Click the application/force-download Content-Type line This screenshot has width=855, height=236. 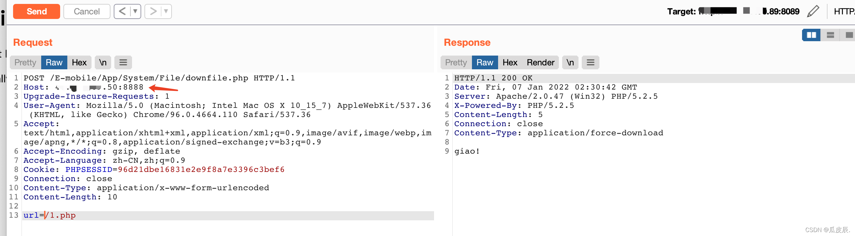coord(559,133)
